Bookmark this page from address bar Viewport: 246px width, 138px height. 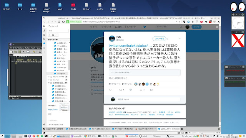tap(180, 22)
